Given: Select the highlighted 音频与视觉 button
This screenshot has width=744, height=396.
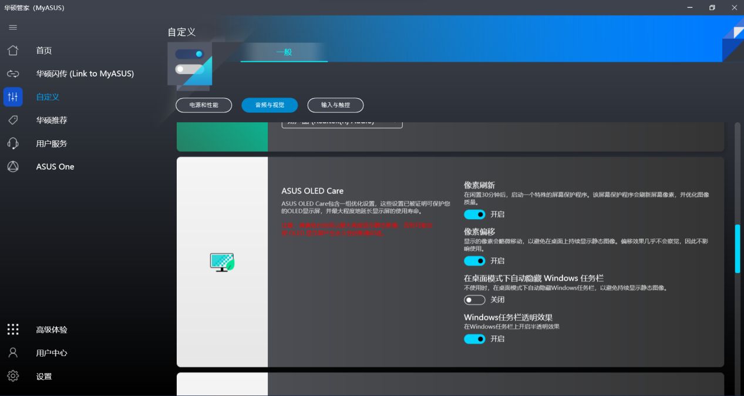Looking at the screenshot, I should [269, 105].
